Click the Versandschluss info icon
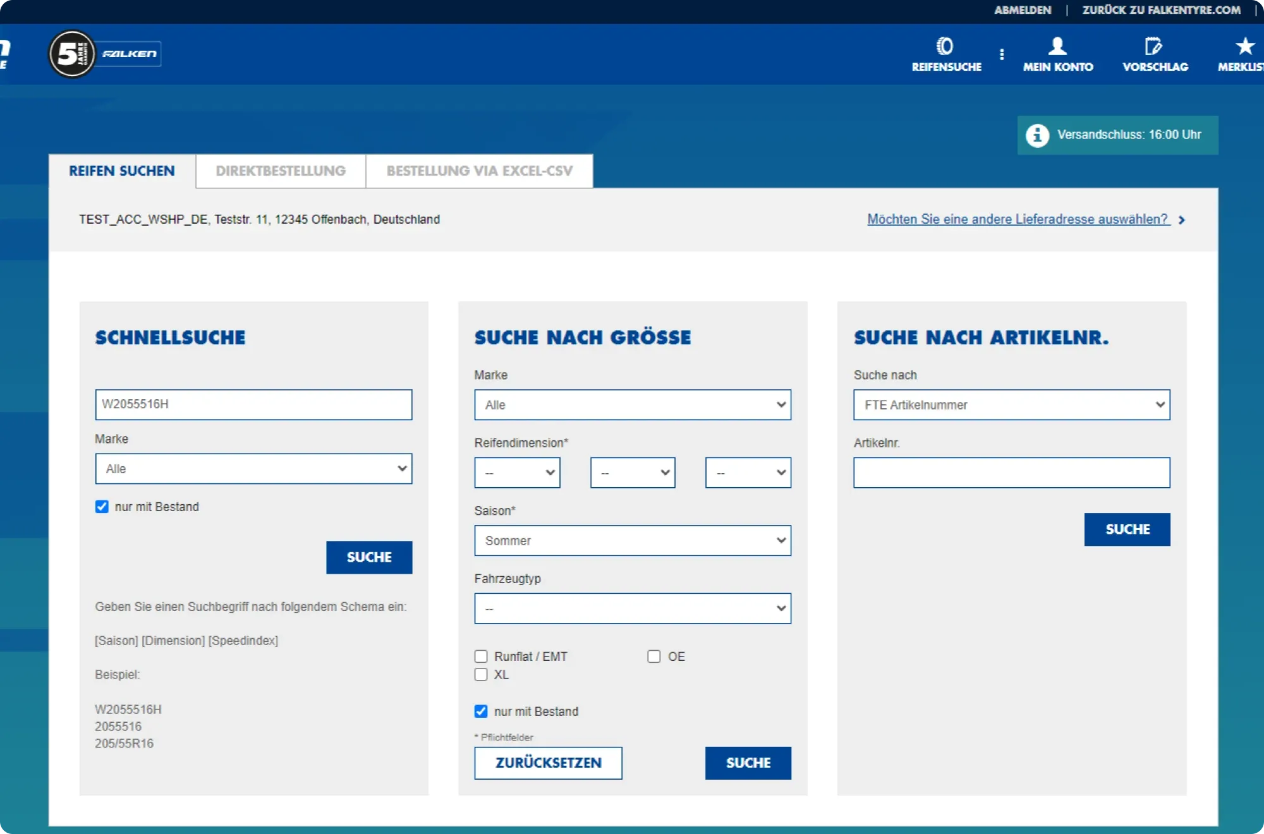1264x834 pixels. pyautogui.click(x=1037, y=135)
